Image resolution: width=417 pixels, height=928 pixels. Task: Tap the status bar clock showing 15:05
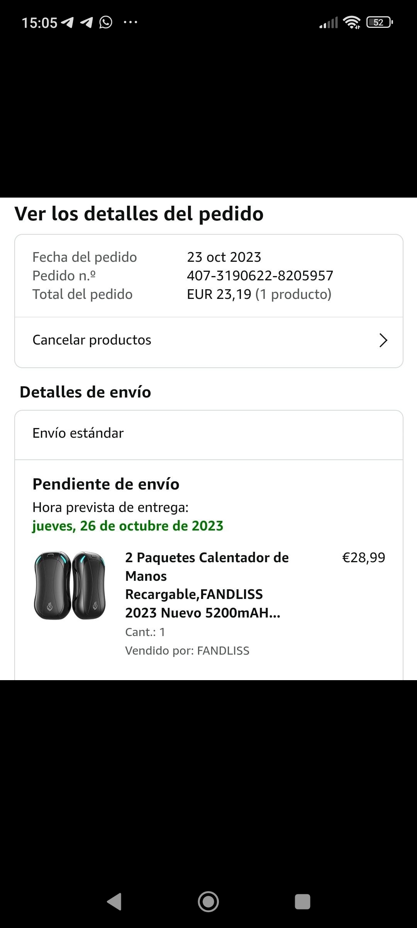(x=39, y=23)
